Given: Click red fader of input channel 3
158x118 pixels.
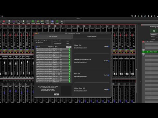Looking at the screenshot, I should [10, 35].
